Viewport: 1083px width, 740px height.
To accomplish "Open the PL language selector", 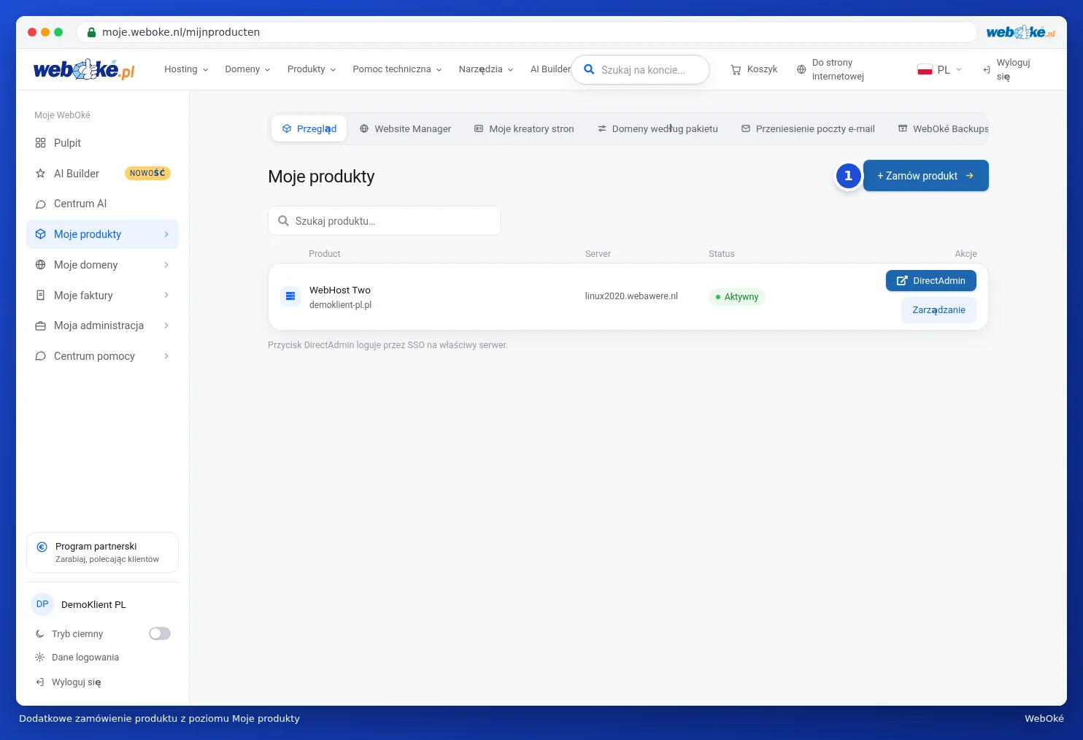I will [940, 70].
